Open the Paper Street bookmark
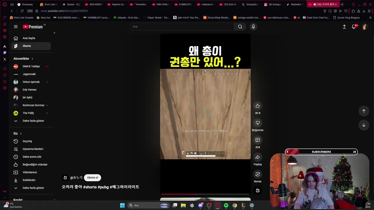The width and height of the screenshot is (374, 210). pos(156,17)
